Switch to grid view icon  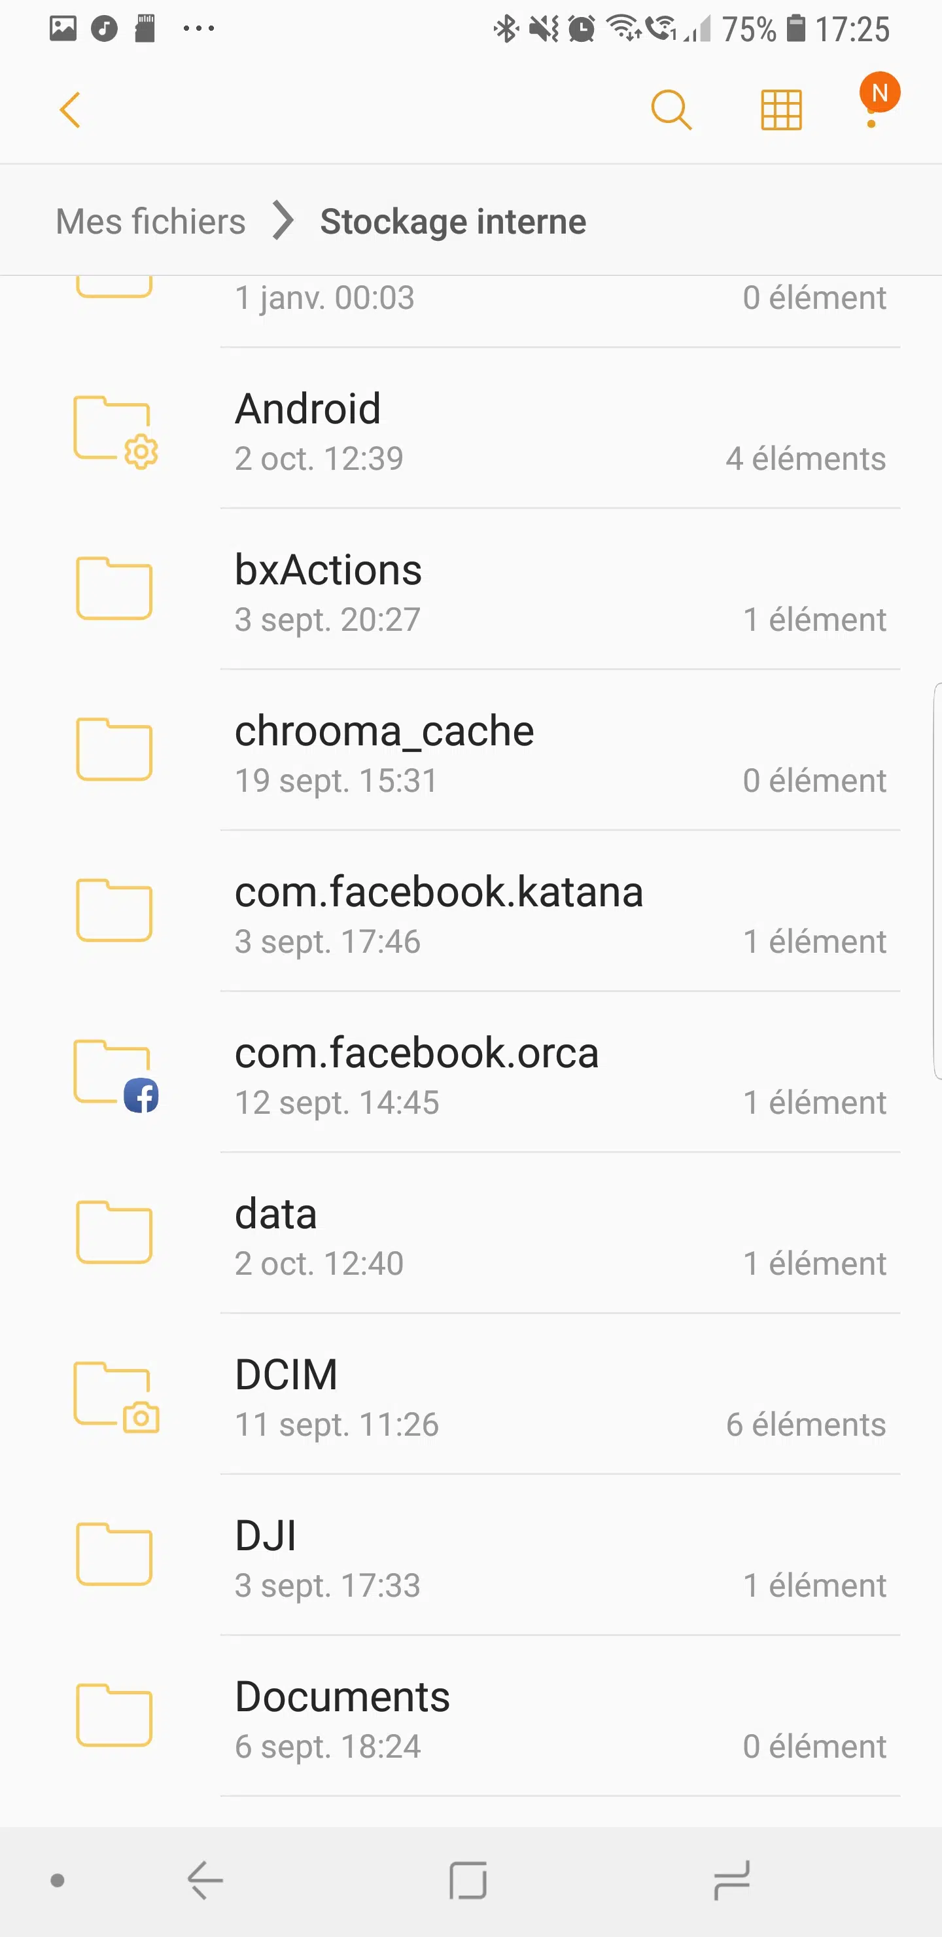781,111
